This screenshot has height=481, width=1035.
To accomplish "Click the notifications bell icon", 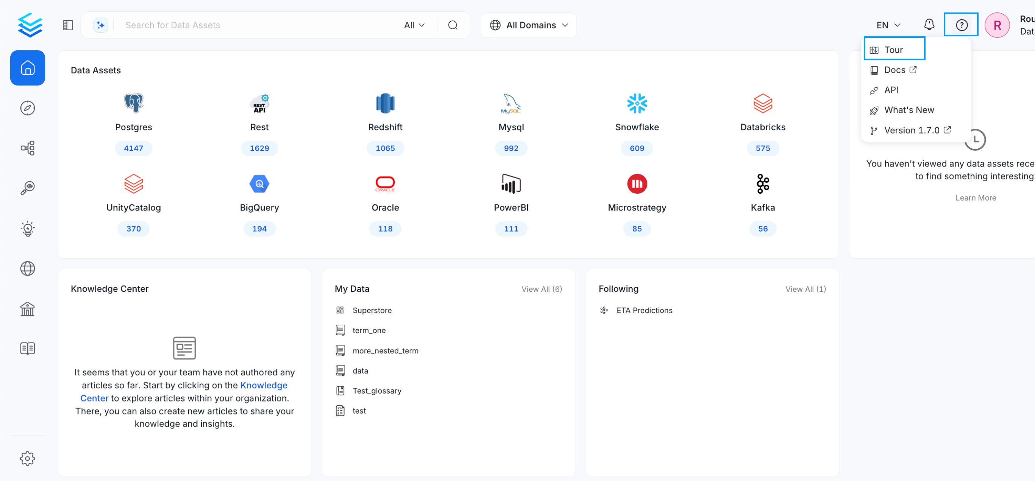I will click(x=929, y=25).
